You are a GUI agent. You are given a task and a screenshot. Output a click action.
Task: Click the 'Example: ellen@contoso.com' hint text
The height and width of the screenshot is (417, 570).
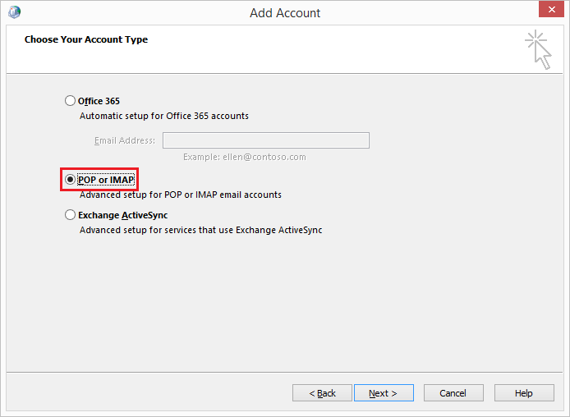(x=245, y=157)
